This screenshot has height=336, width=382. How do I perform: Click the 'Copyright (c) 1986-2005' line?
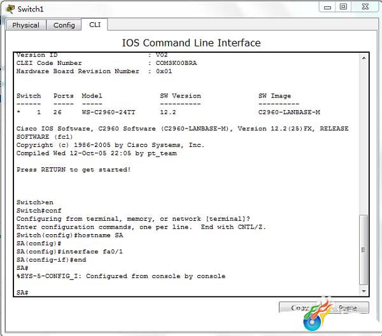(x=110, y=145)
